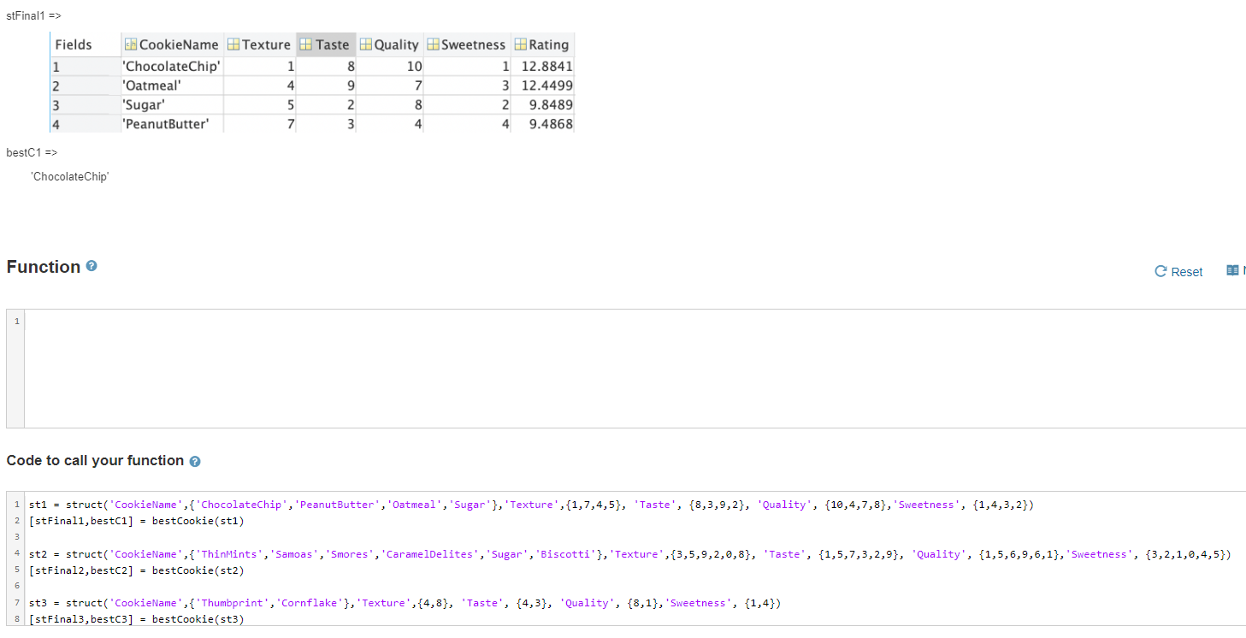The image size is (1246, 638).
Task: Click help icon beside Code to call your function
Action: click(195, 461)
